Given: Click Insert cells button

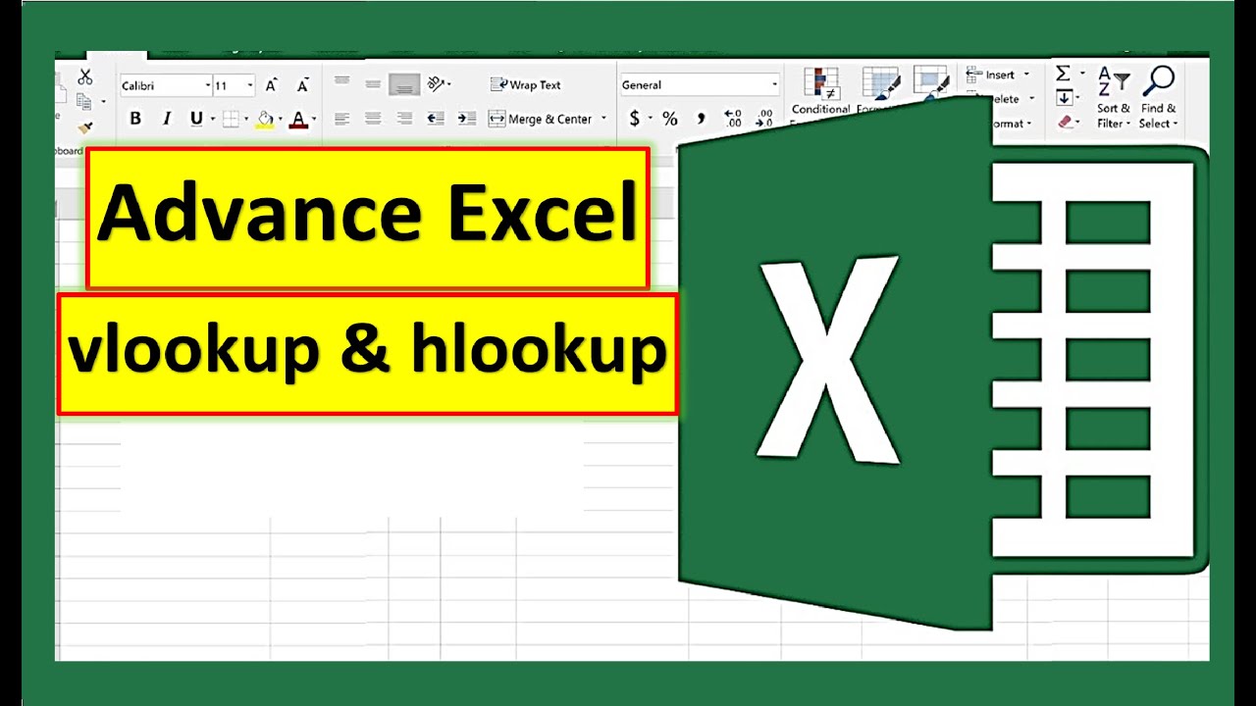Looking at the screenshot, I should coord(999,75).
